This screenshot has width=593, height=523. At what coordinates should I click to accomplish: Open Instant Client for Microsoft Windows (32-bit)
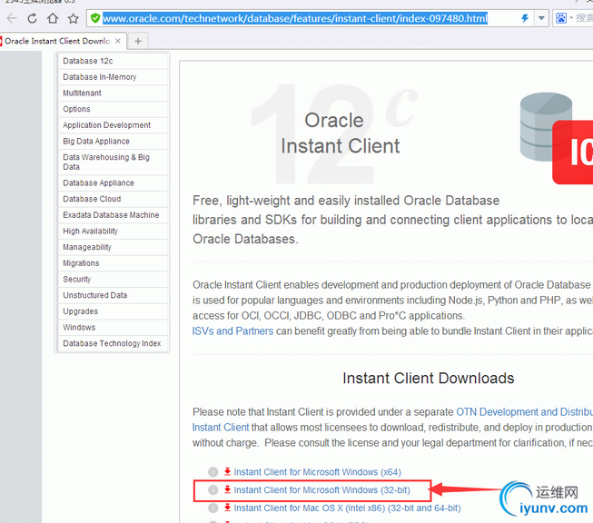(x=321, y=490)
